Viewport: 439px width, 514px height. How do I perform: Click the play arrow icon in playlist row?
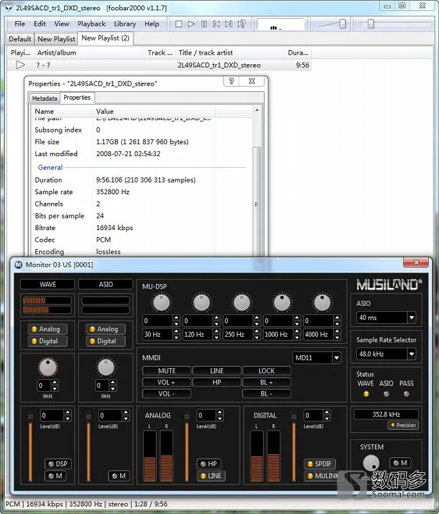(x=21, y=65)
